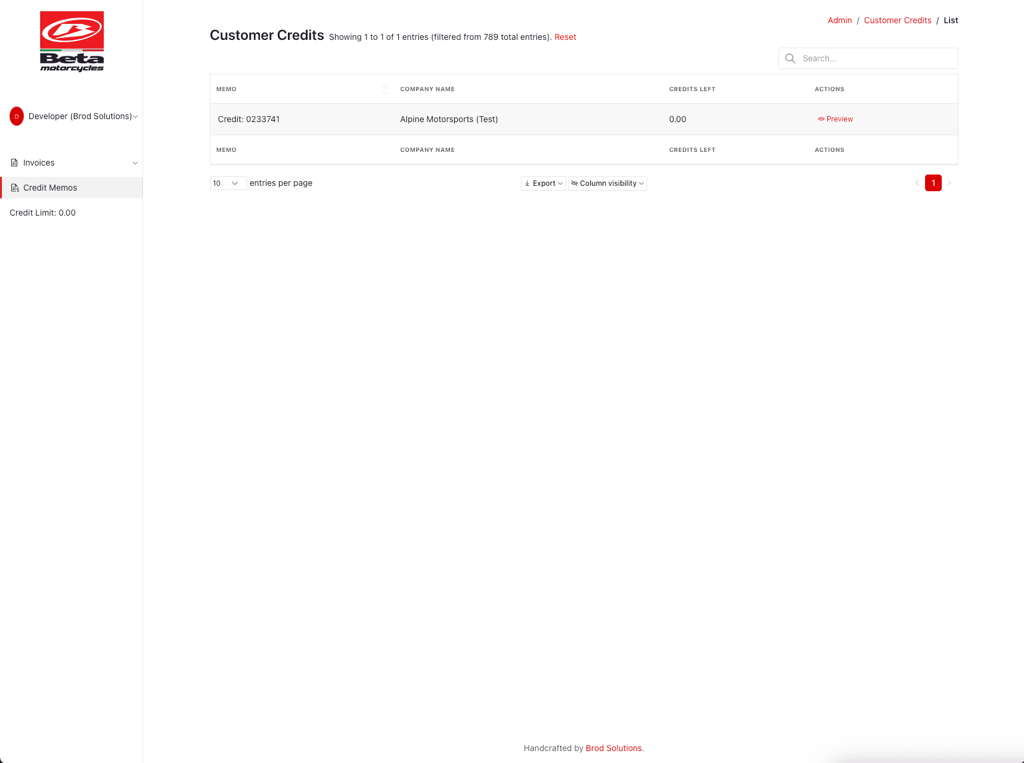Collapse the Invoices section chevron
1024x763 pixels.
135,162
